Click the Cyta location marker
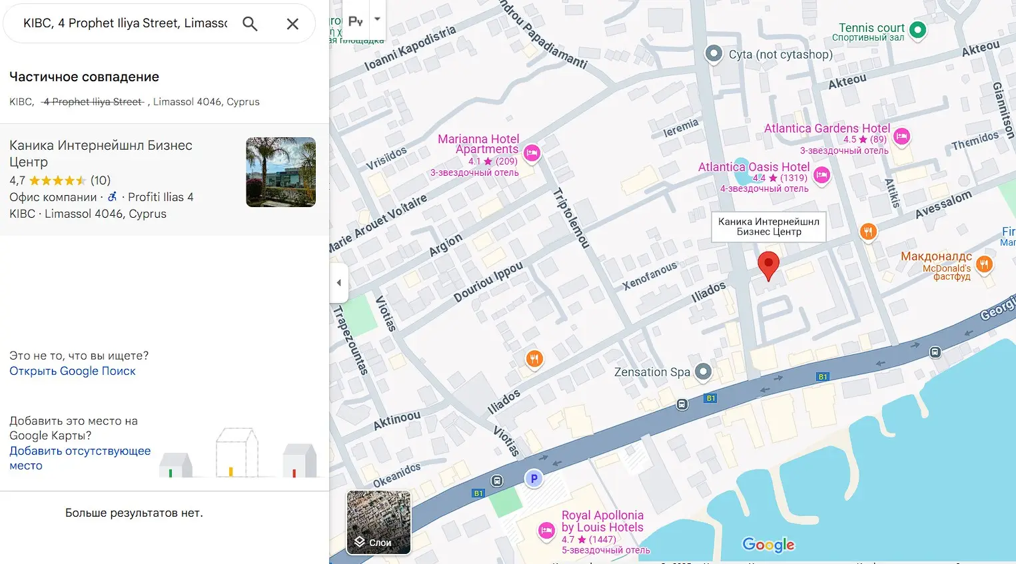The height and width of the screenshot is (564, 1016). tap(714, 54)
